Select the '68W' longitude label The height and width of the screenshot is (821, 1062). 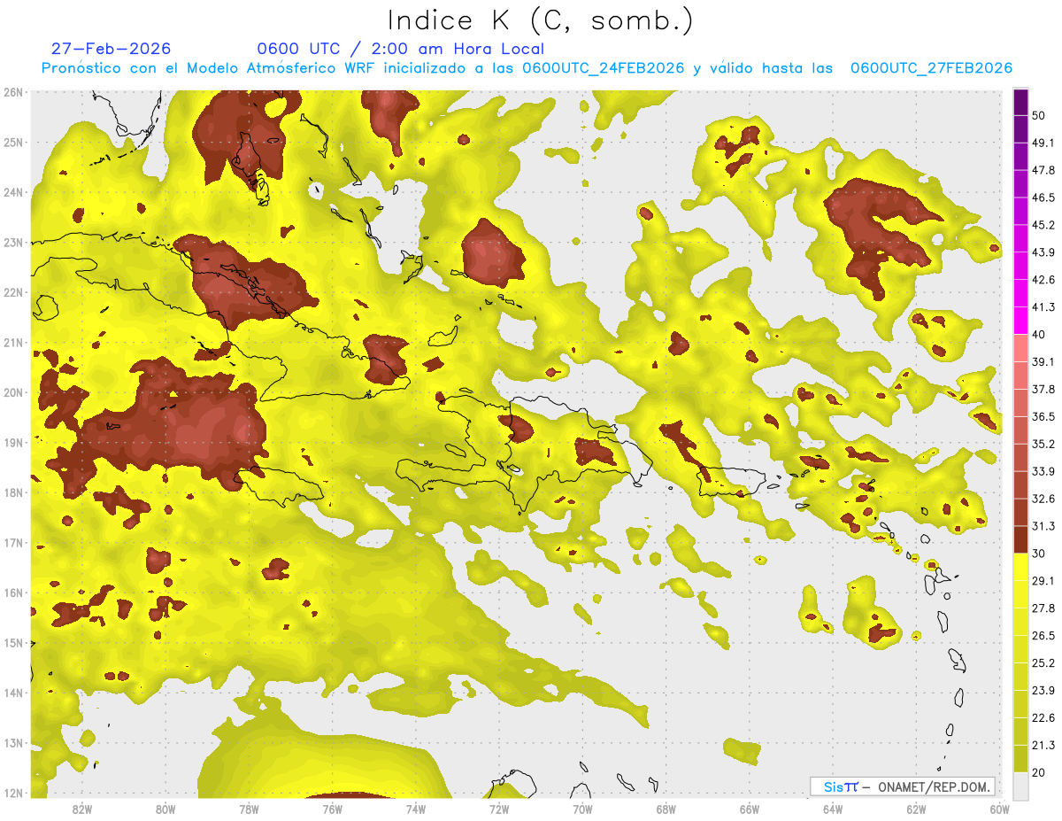pyautogui.click(x=666, y=809)
